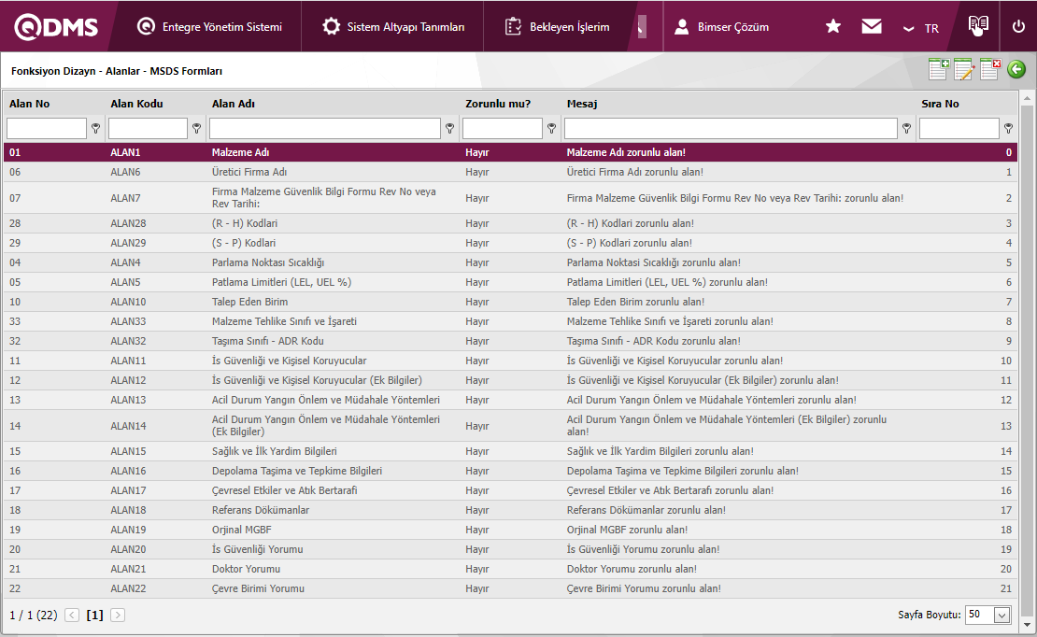This screenshot has width=1037, height=637.
Task: Select the Üretici Firma Adı row
Action: pyautogui.click(x=249, y=172)
